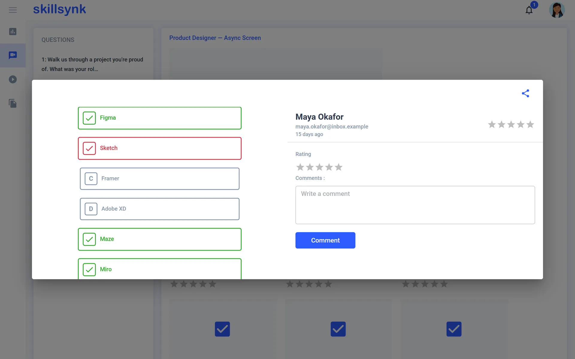This screenshot has height=359, width=575.
Task: Set first star in Rating row
Action: pyautogui.click(x=300, y=167)
